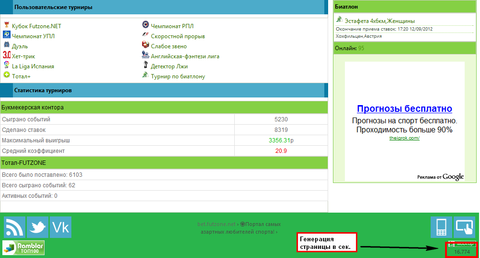480x258 pixels.
Task: Click the icon beside Дуэль
Action: click(x=6, y=44)
